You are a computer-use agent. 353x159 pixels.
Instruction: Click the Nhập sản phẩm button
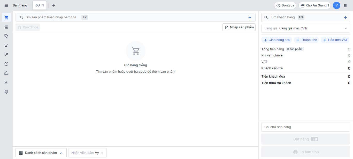click(x=239, y=27)
